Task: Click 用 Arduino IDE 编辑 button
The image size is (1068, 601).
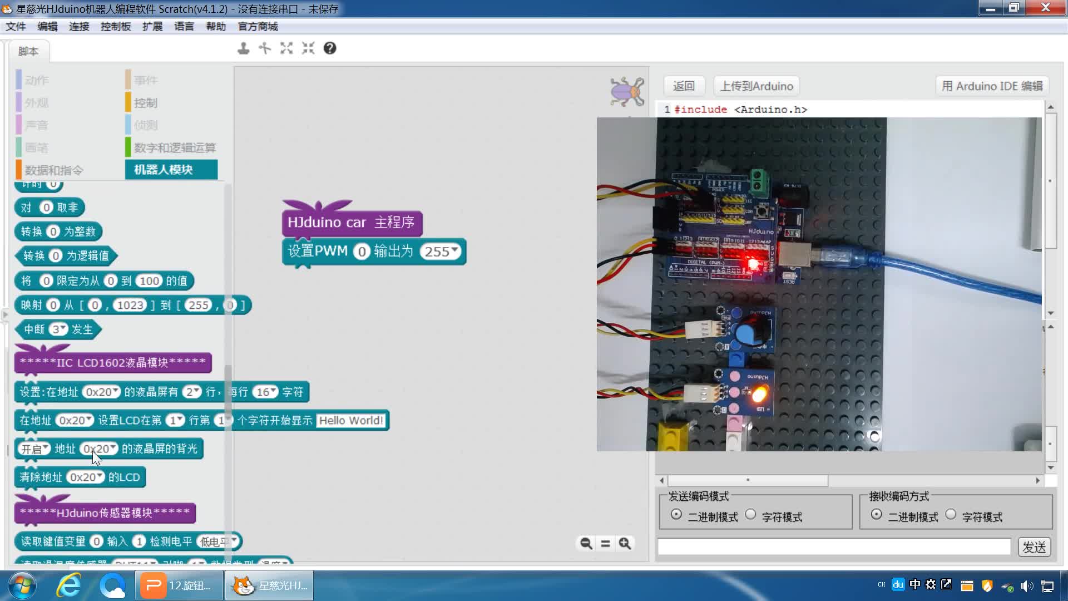Action: [x=992, y=86]
